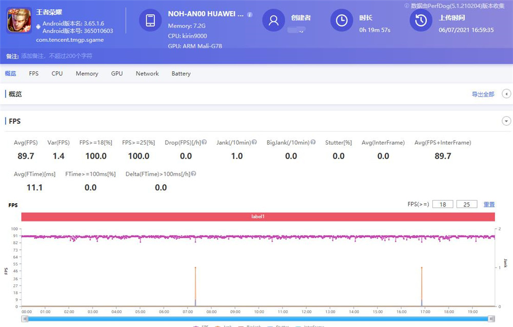
Task: Open help icon next to Delta(FTime)>100ms[/h]
Action: tap(193, 174)
